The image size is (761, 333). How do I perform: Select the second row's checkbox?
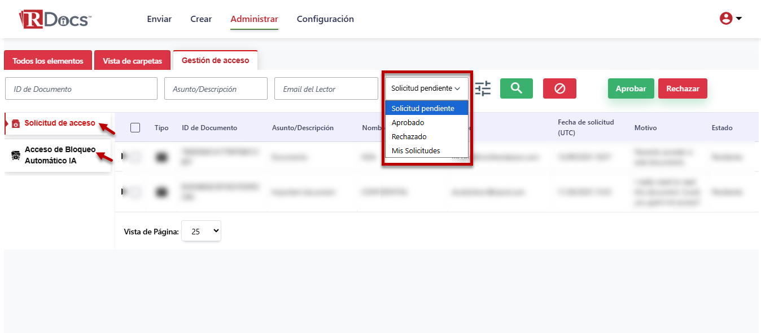click(135, 192)
